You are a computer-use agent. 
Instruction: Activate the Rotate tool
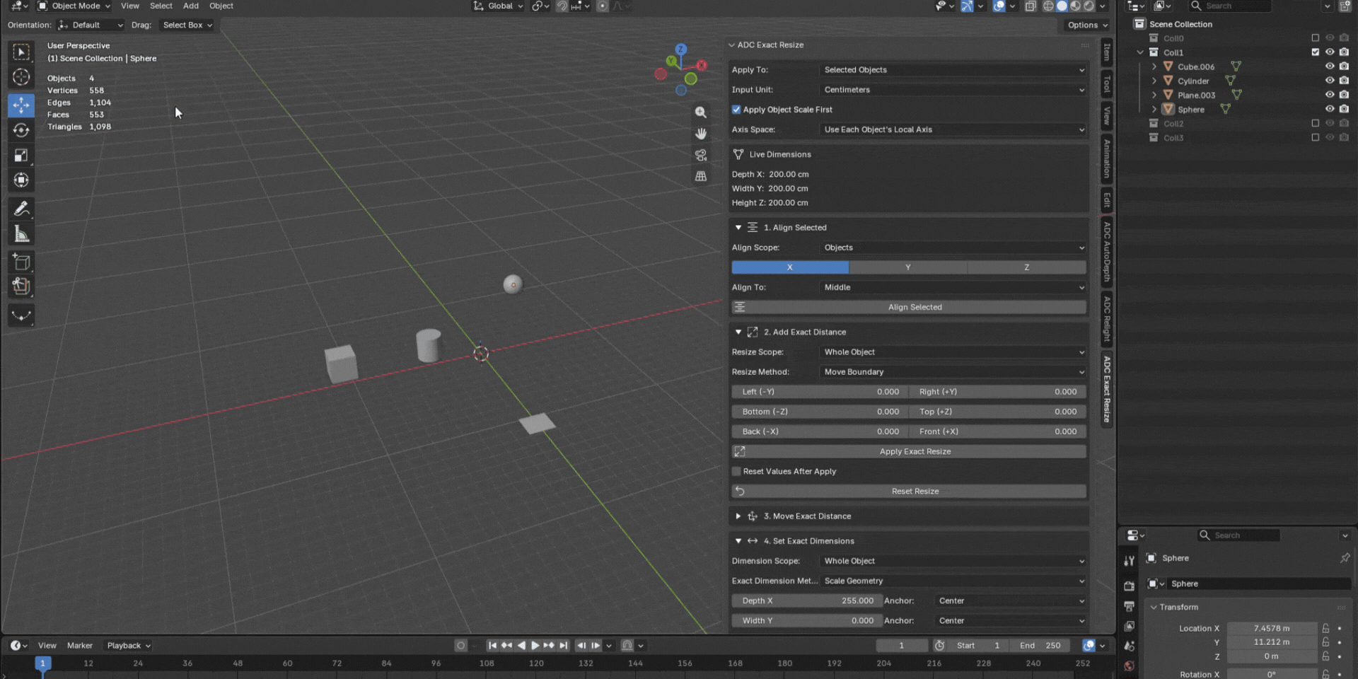(21, 130)
